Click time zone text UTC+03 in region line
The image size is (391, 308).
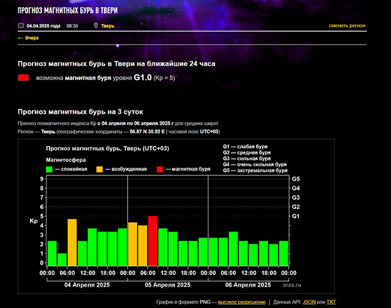pyautogui.click(x=209, y=131)
